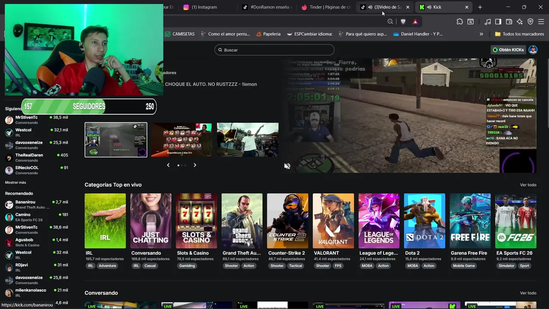The height and width of the screenshot is (309, 549).
Task: Click the Buscar search field
Action: (x=274, y=50)
